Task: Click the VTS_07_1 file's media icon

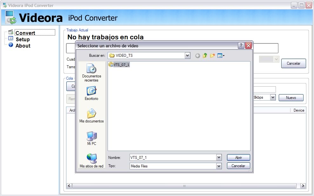Action: (x=110, y=64)
